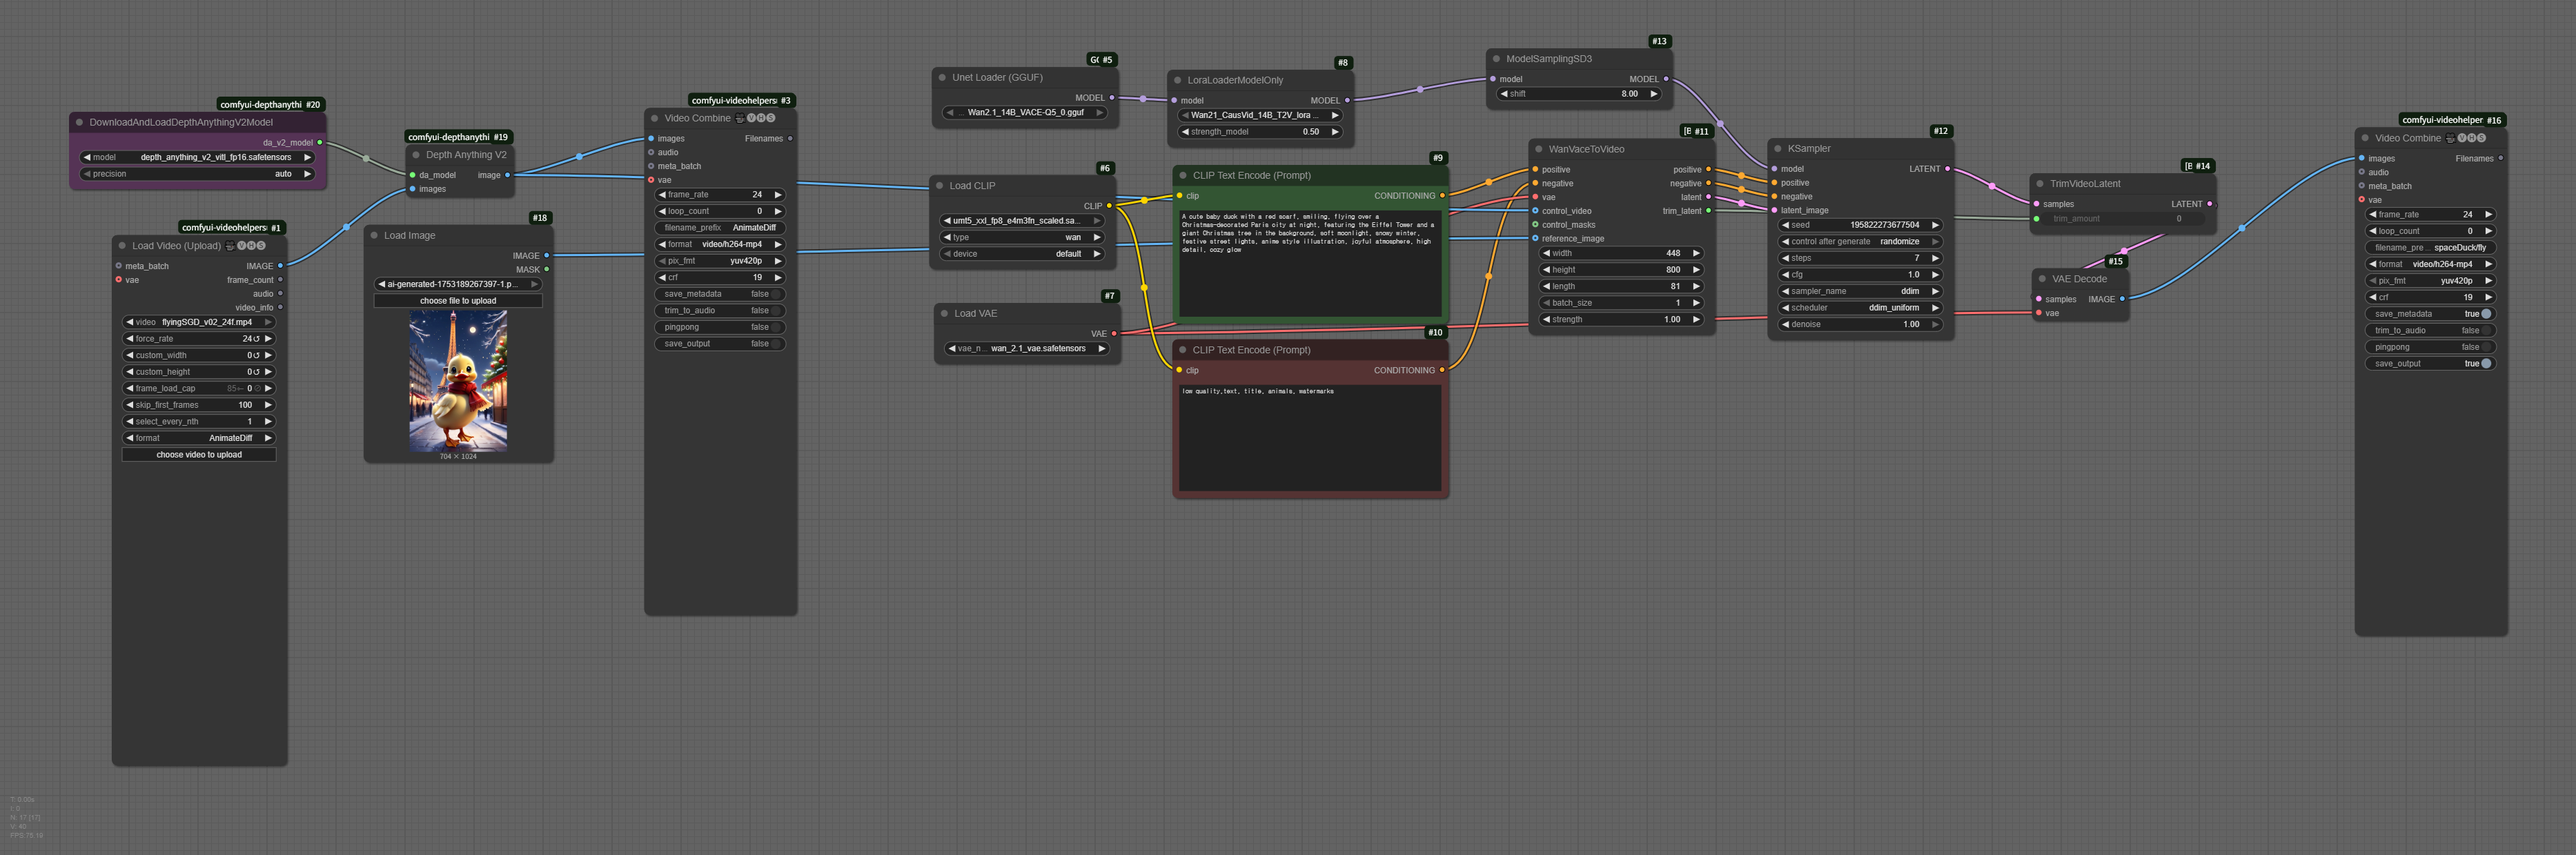Click VAE Decode IMAGE output connector
This screenshot has width=2576, height=855.
[x=2122, y=299]
